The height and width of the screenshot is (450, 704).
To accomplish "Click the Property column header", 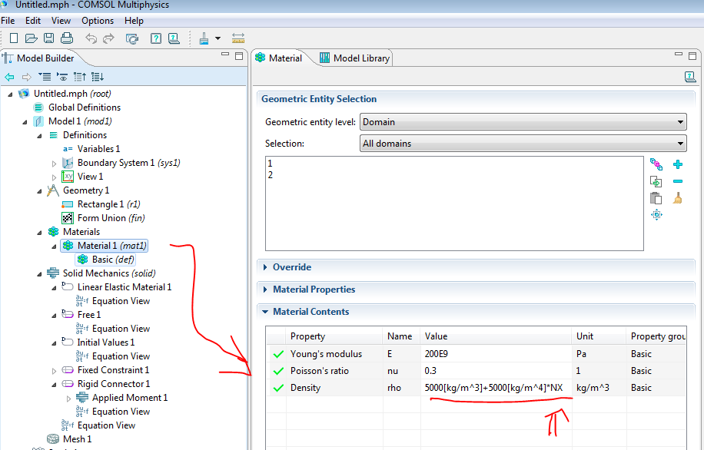I will point(334,336).
